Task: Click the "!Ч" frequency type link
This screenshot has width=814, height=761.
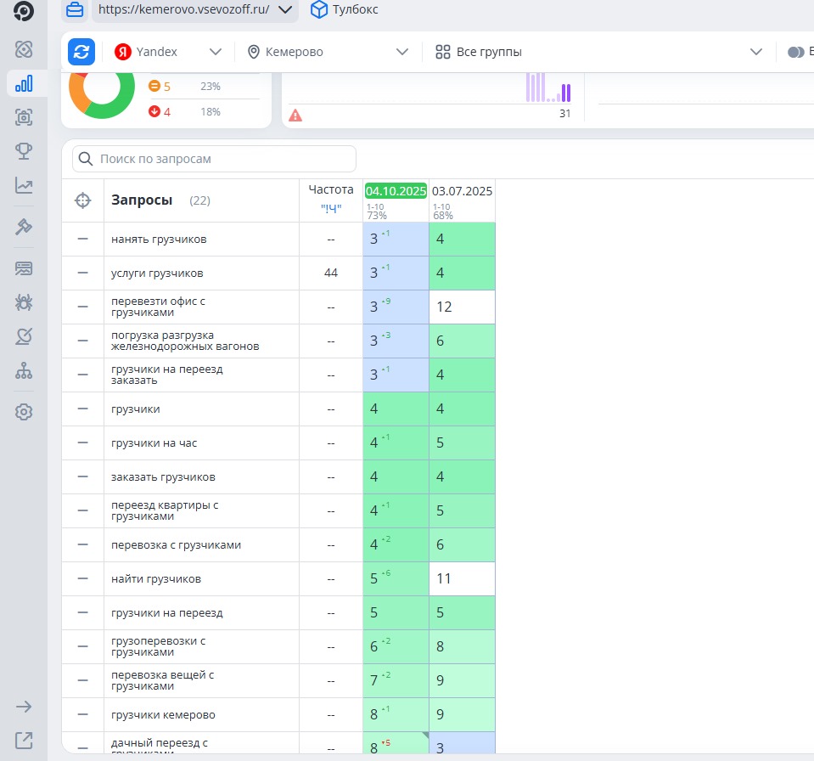Action: (331, 208)
